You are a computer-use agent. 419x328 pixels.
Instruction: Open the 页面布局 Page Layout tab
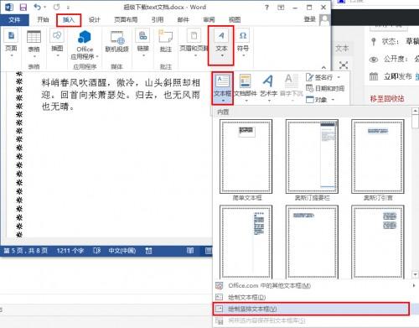(126, 19)
